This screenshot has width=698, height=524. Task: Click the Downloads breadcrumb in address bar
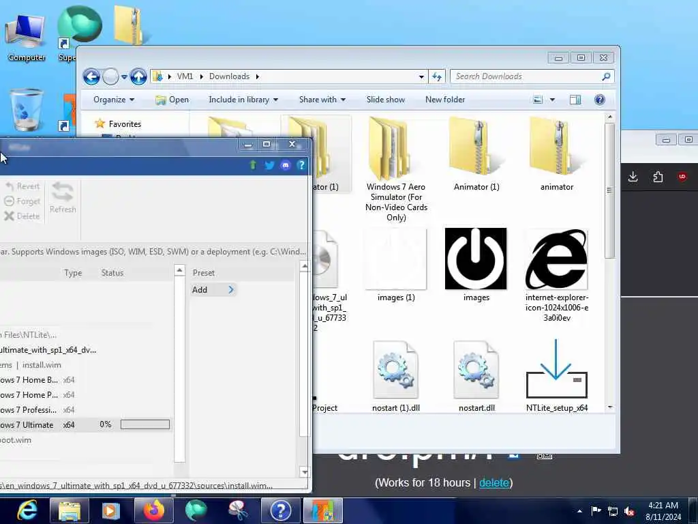pyautogui.click(x=229, y=76)
